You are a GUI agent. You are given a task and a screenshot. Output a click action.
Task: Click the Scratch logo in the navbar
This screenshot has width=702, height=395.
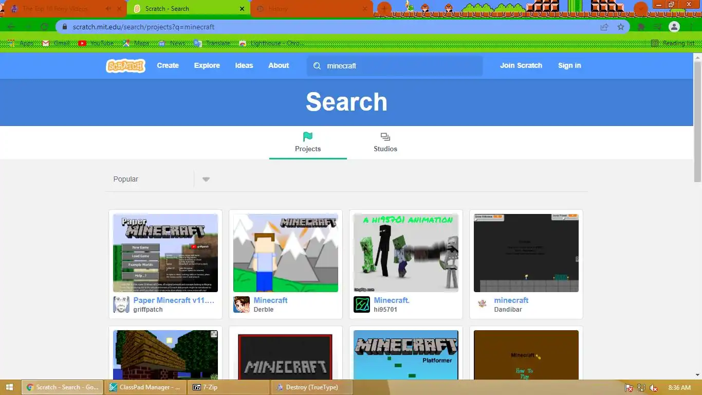point(125,66)
